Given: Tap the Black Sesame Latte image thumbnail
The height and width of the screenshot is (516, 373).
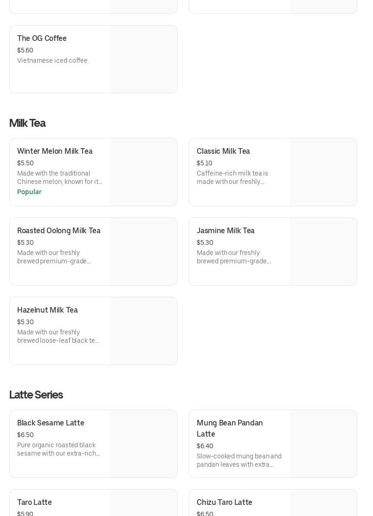Looking at the screenshot, I should pos(143,444).
